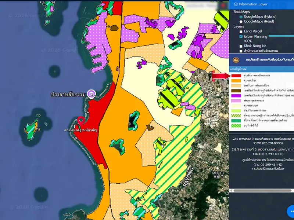Open the blue three-dots floating button
Viewport: 294px width, 220px height.
(291, 211)
